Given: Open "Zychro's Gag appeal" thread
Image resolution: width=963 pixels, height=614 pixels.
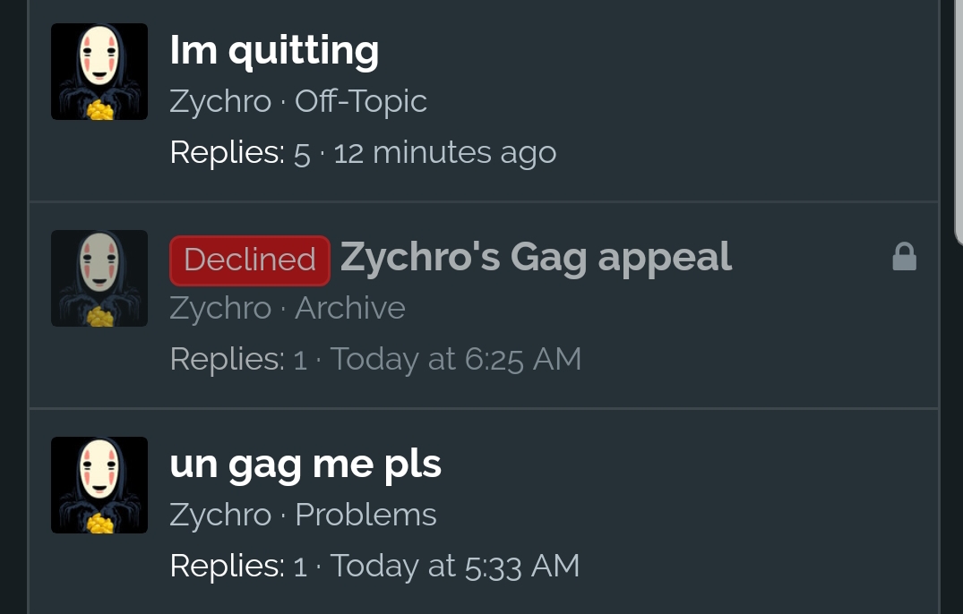Looking at the screenshot, I should pos(537,257).
